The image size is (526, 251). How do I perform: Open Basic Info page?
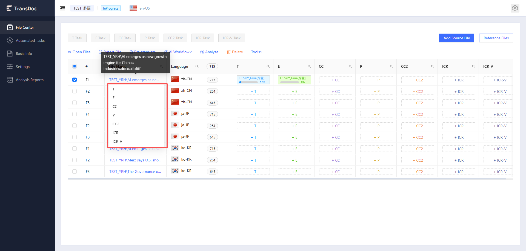(27, 54)
